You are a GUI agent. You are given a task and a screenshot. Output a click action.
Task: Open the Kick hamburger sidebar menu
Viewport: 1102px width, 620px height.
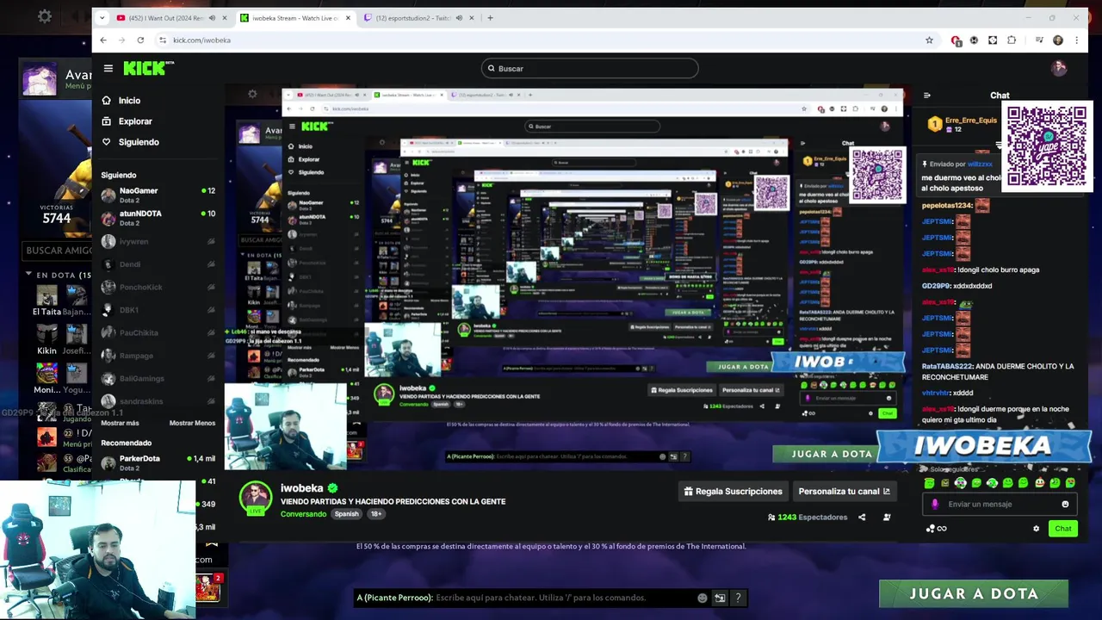(108, 68)
